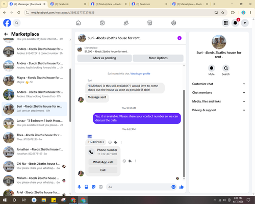Record a voice clip with microphone icon
The height and width of the screenshot is (204, 255).
pos(79,187)
